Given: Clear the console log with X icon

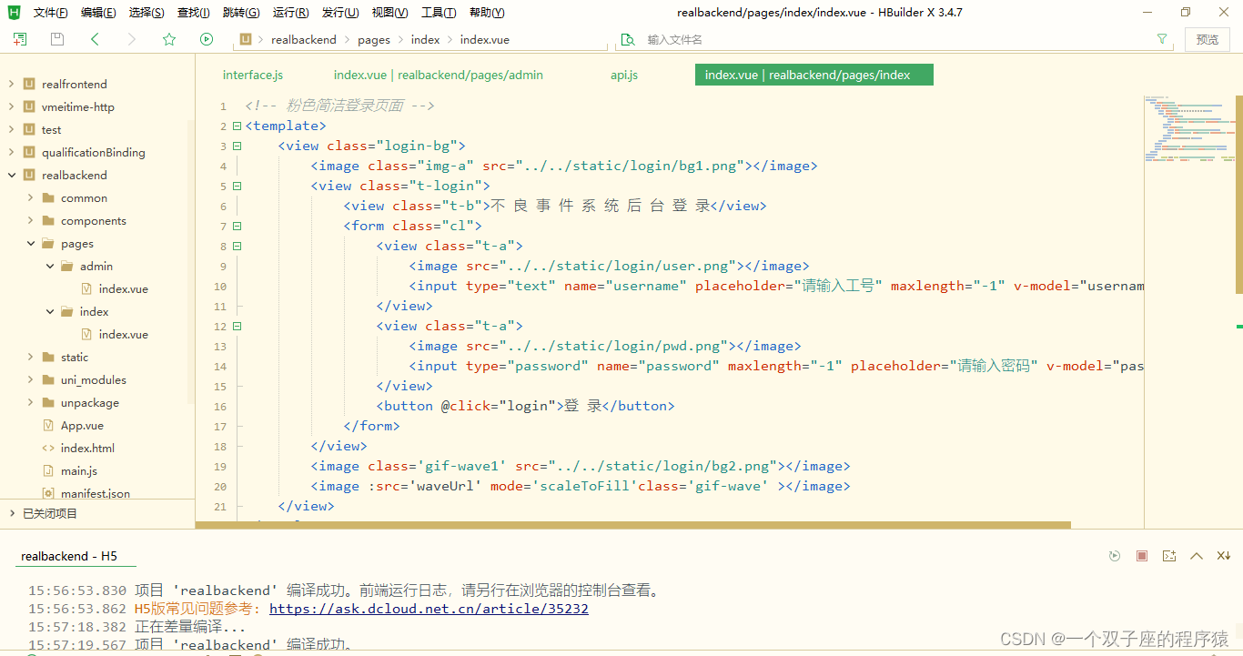Looking at the screenshot, I should click(1225, 556).
